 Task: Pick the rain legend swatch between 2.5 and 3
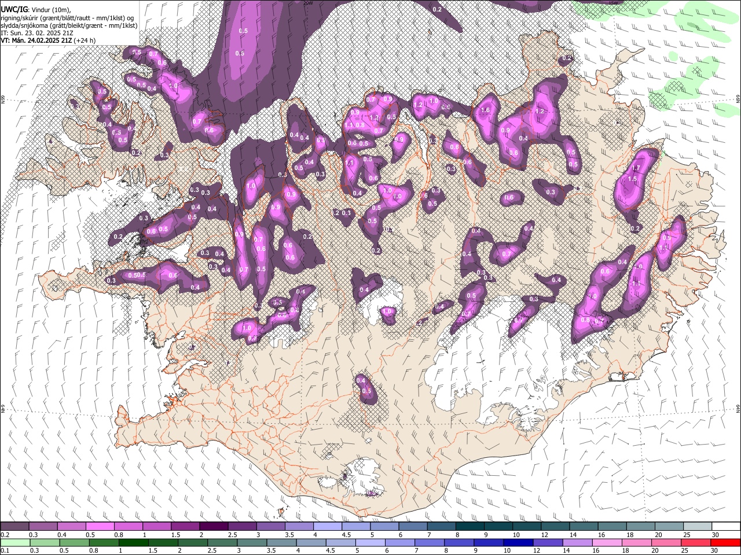pyautogui.click(x=222, y=542)
